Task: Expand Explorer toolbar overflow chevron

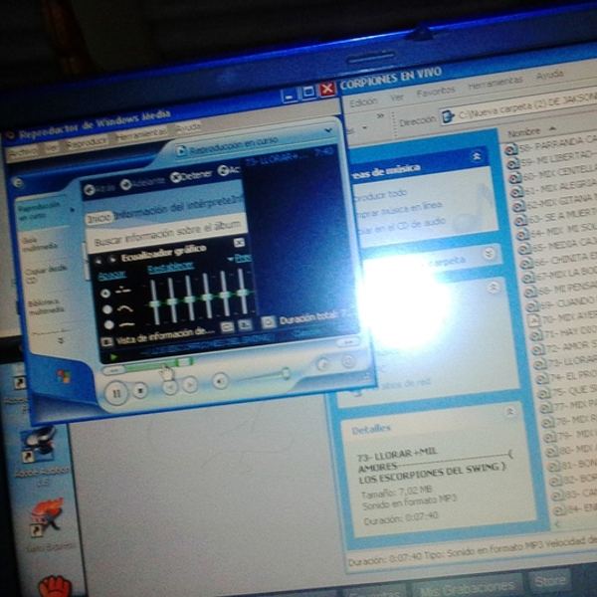Action: point(380,115)
